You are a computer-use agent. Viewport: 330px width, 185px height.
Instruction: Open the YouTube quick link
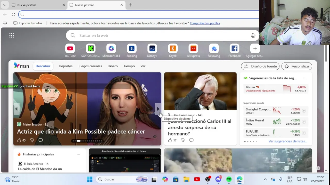70,51
